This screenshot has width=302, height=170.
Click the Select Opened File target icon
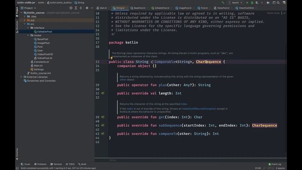[x=71, y=8]
